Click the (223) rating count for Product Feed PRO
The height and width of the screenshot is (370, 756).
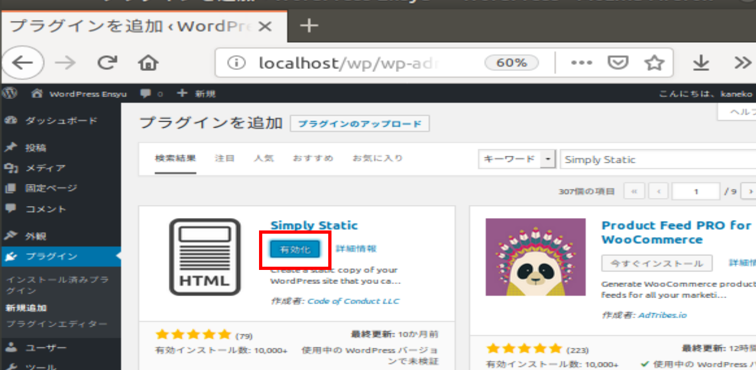[578, 350]
